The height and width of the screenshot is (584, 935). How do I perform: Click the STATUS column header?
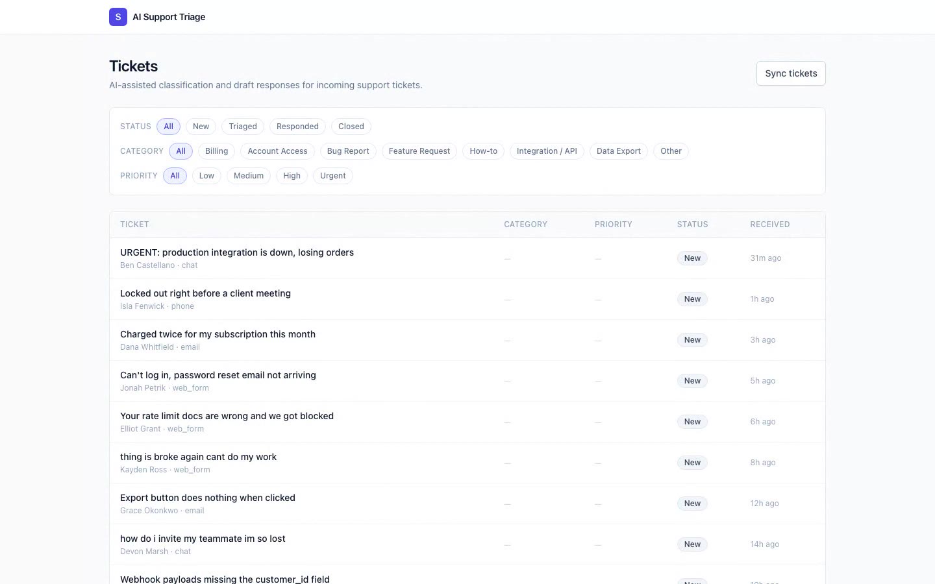point(693,225)
